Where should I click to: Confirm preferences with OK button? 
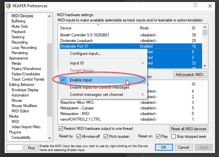point(164,147)
